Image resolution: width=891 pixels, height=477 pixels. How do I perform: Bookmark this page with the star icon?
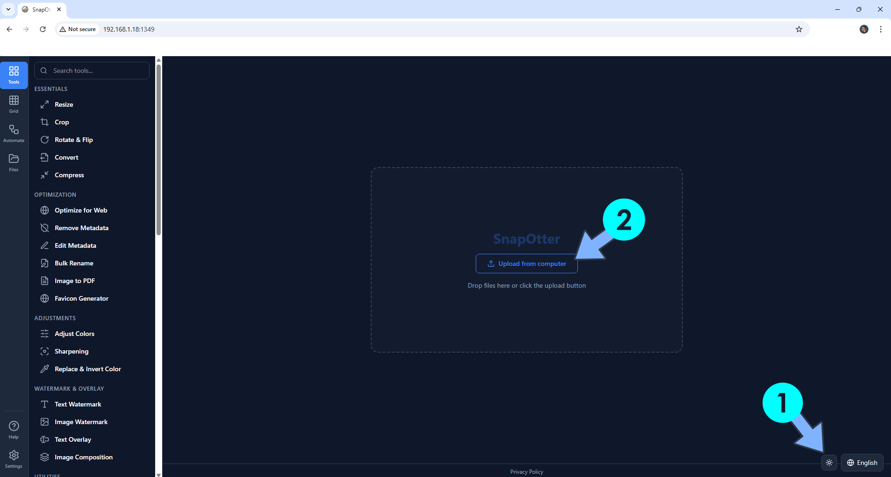[x=799, y=29]
